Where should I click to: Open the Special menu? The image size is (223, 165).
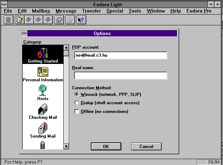(x=115, y=11)
